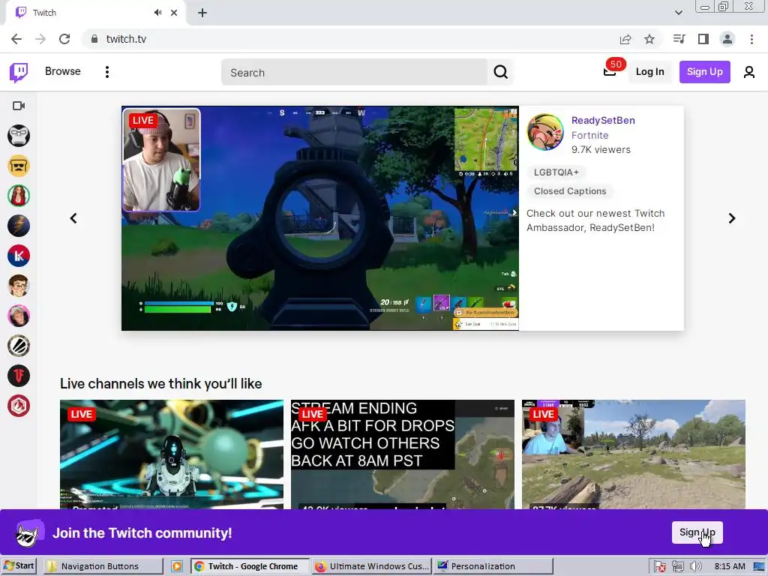Select the LGBTQIA+ tag
This screenshot has height=576, width=768.
coord(556,172)
